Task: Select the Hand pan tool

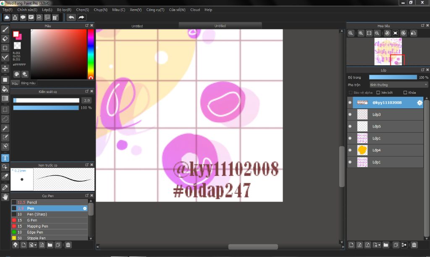Action: point(5,197)
